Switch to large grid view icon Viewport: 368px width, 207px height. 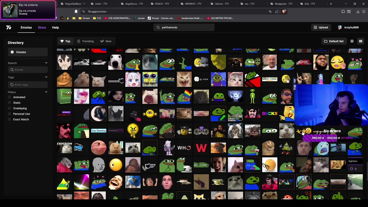pyautogui.click(x=352, y=41)
